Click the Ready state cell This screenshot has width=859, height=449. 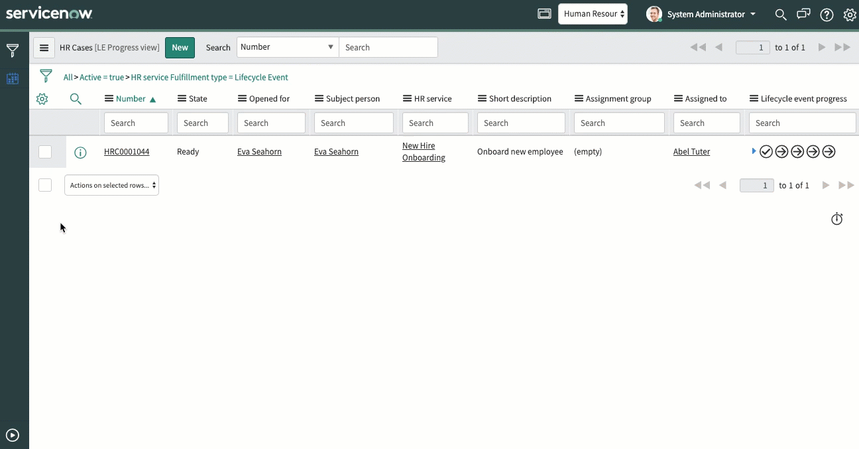188,152
